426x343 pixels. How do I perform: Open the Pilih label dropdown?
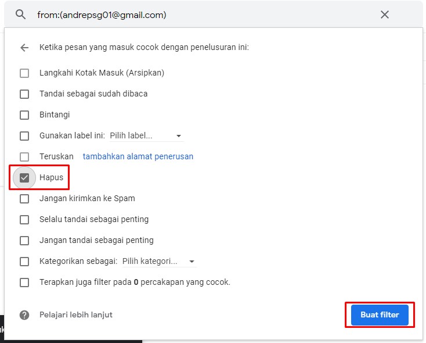coord(146,136)
